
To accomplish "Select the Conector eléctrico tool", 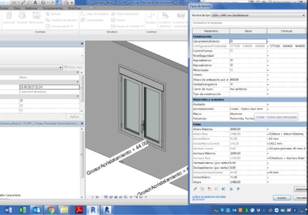I will tap(165, 20).
